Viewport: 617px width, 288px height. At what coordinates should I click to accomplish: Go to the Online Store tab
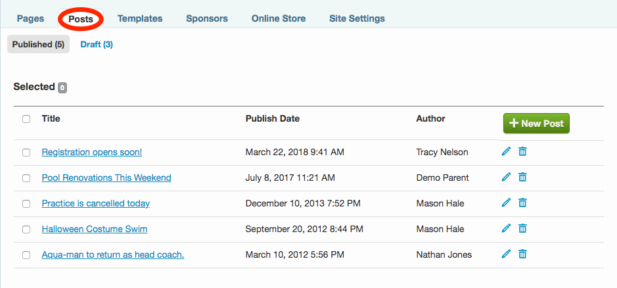coord(279,18)
